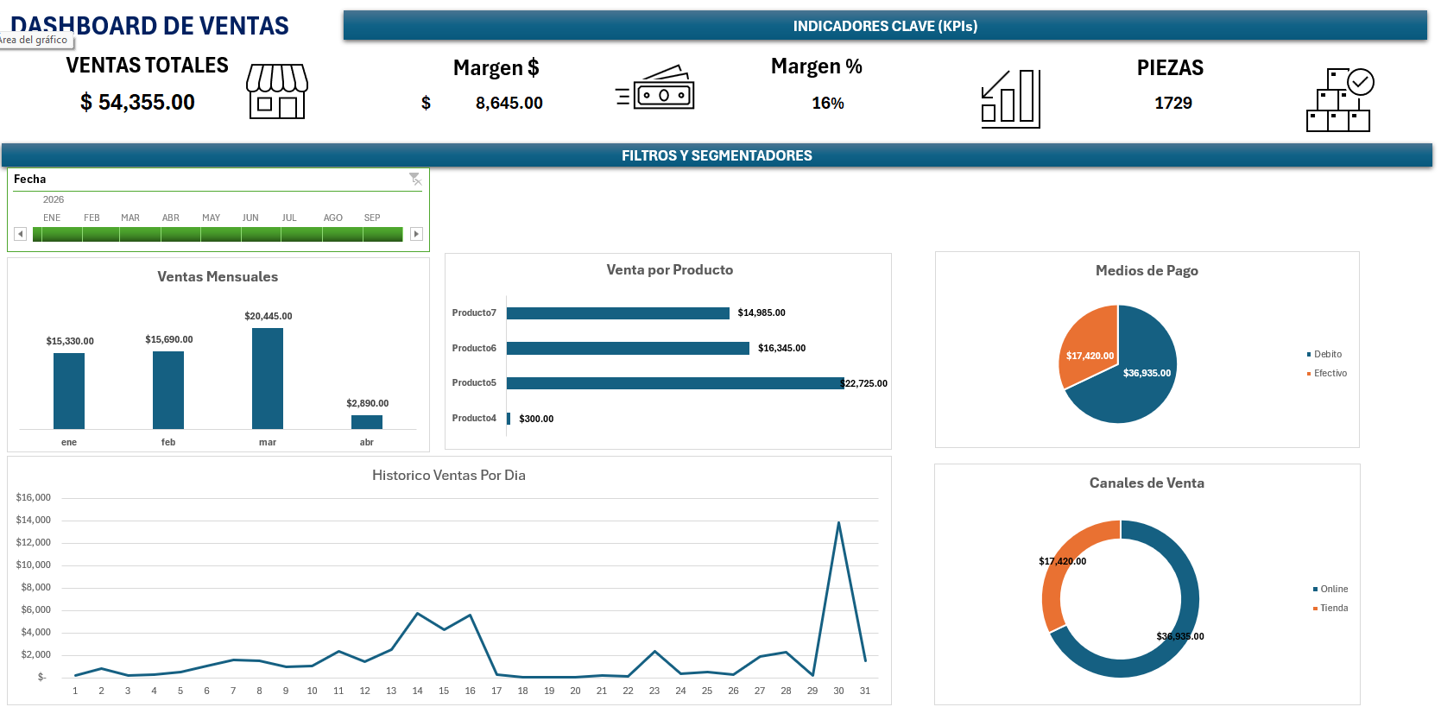The width and height of the screenshot is (1441, 707).
Task: Click the 'Canales de Venta' chart title
Action: tap(1147, 483)
